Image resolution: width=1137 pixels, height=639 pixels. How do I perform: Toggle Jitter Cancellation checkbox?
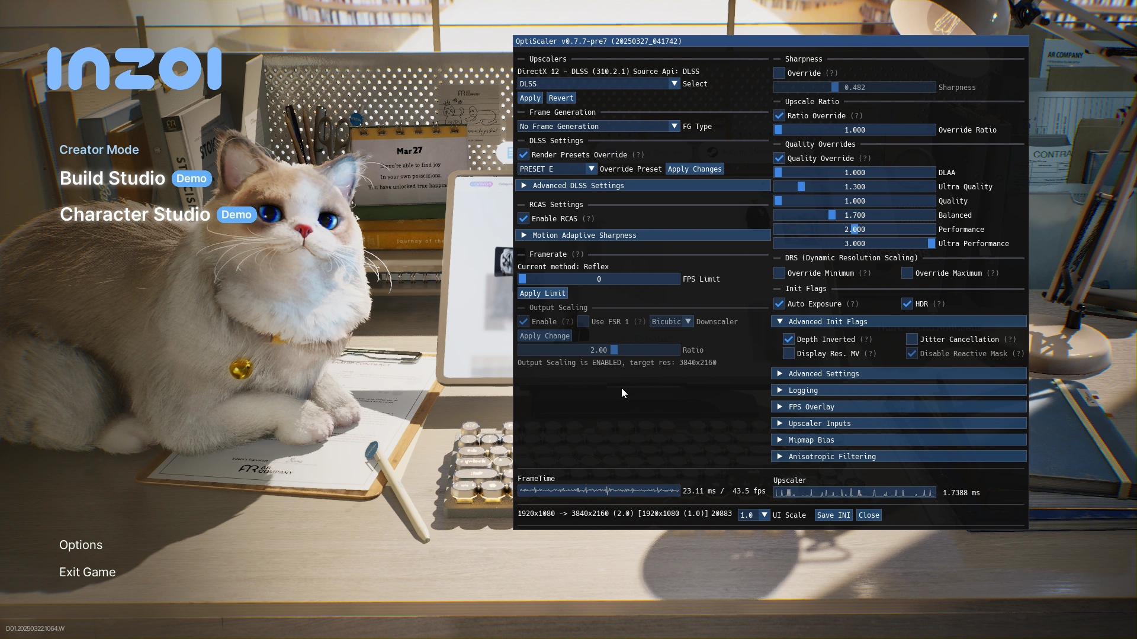tap(912, 340)
